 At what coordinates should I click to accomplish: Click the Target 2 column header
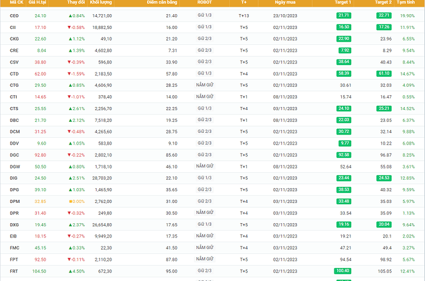point(383,2)
